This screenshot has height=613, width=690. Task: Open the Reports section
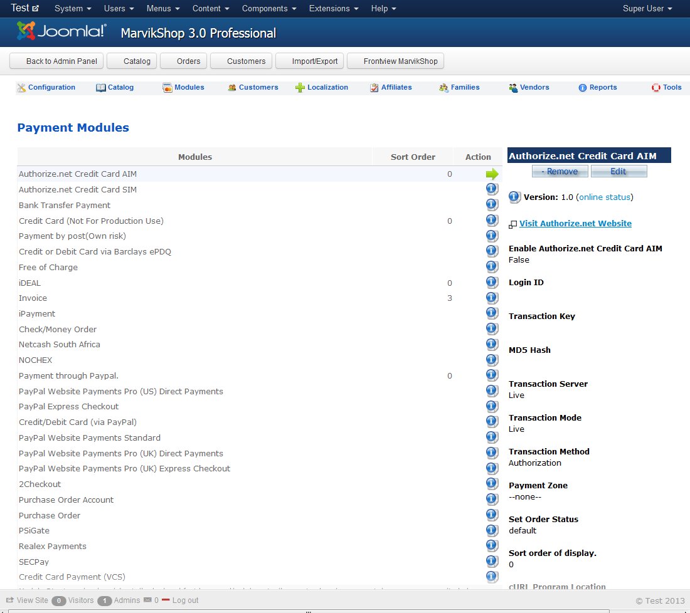pos(598,87)
